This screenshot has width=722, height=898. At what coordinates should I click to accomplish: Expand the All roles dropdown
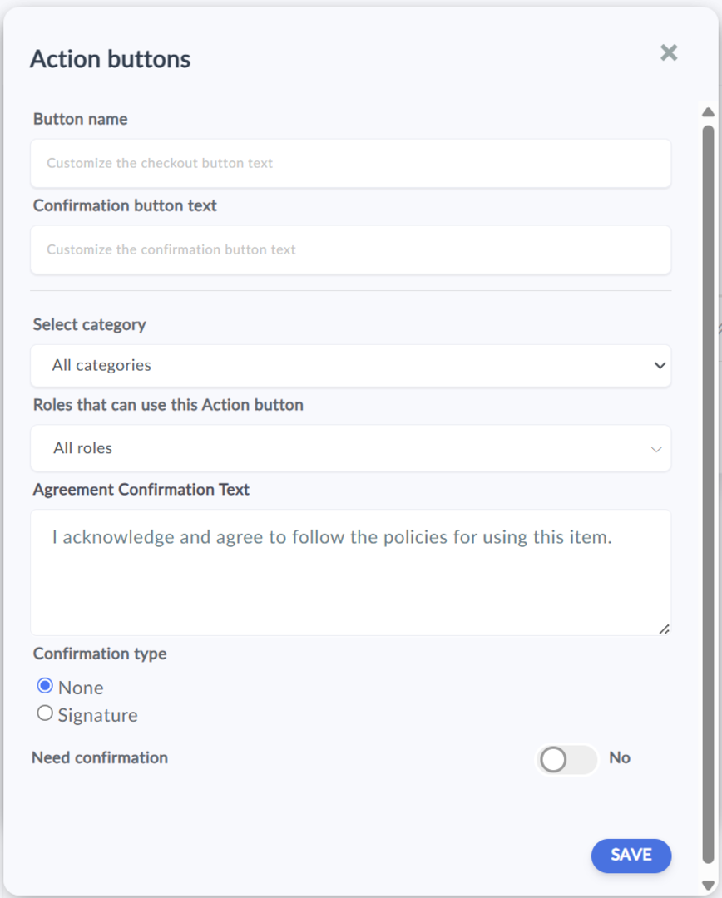pyautogui.click(x=350, y=448)
